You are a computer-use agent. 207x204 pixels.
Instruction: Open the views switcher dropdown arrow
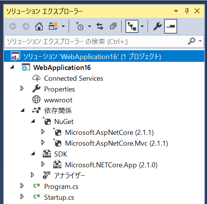63,26
